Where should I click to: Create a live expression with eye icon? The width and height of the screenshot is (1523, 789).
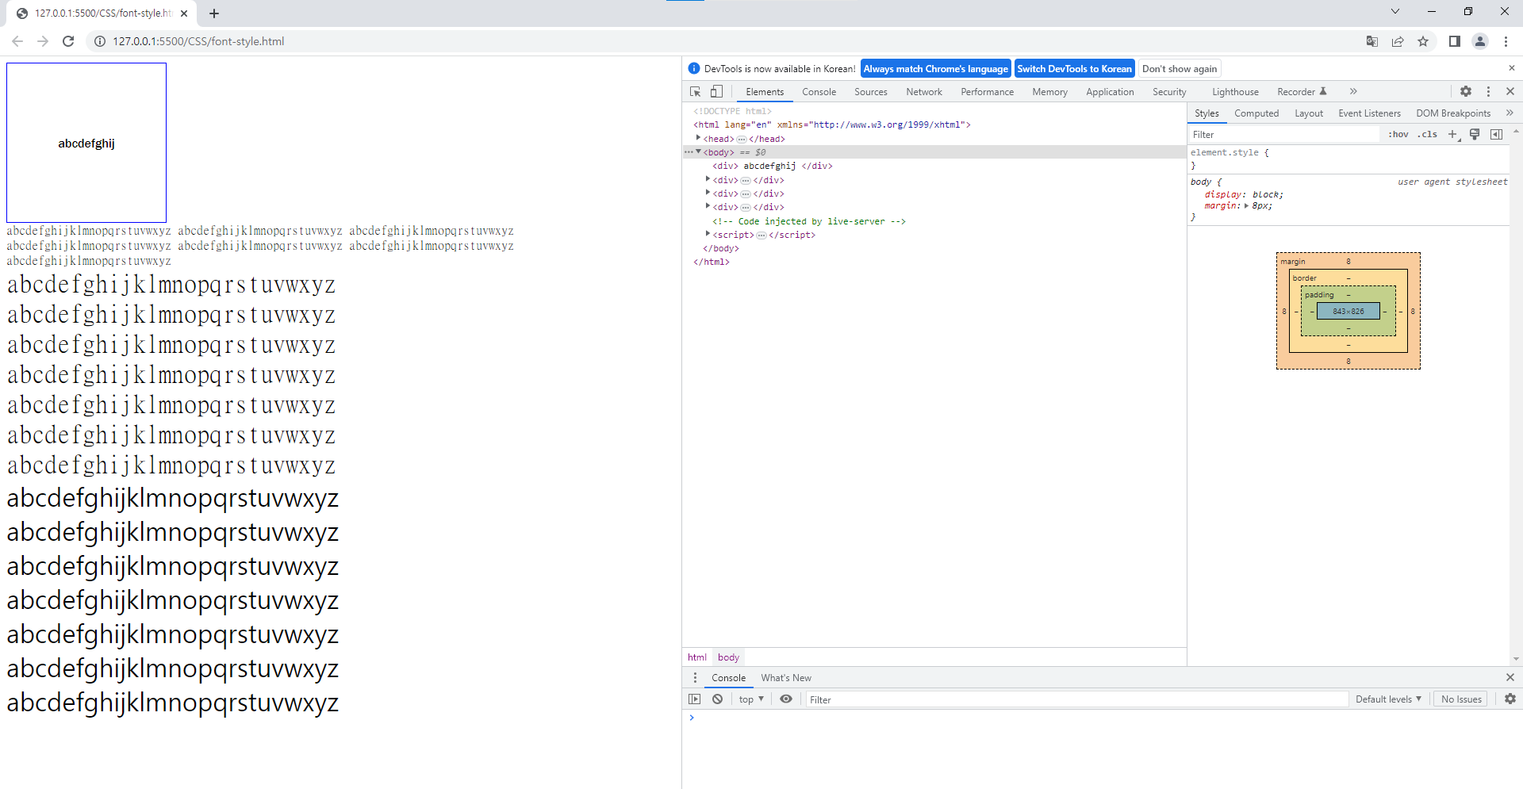tap(786, 699)
